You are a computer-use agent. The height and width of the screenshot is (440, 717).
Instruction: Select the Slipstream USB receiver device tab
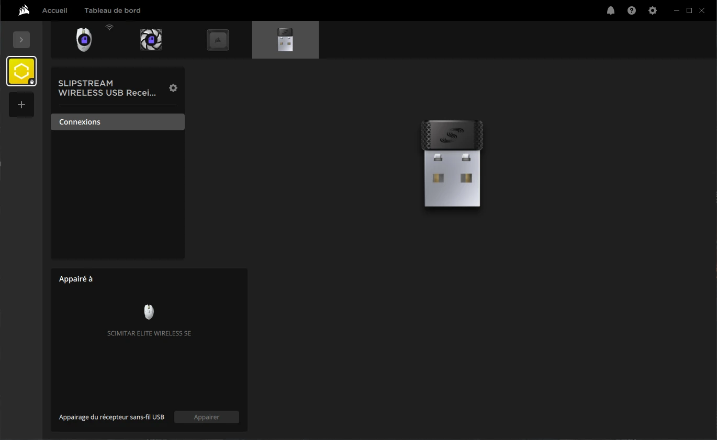285,40
